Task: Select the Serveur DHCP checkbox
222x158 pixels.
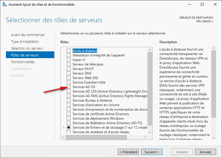Action: click(68, 69)
